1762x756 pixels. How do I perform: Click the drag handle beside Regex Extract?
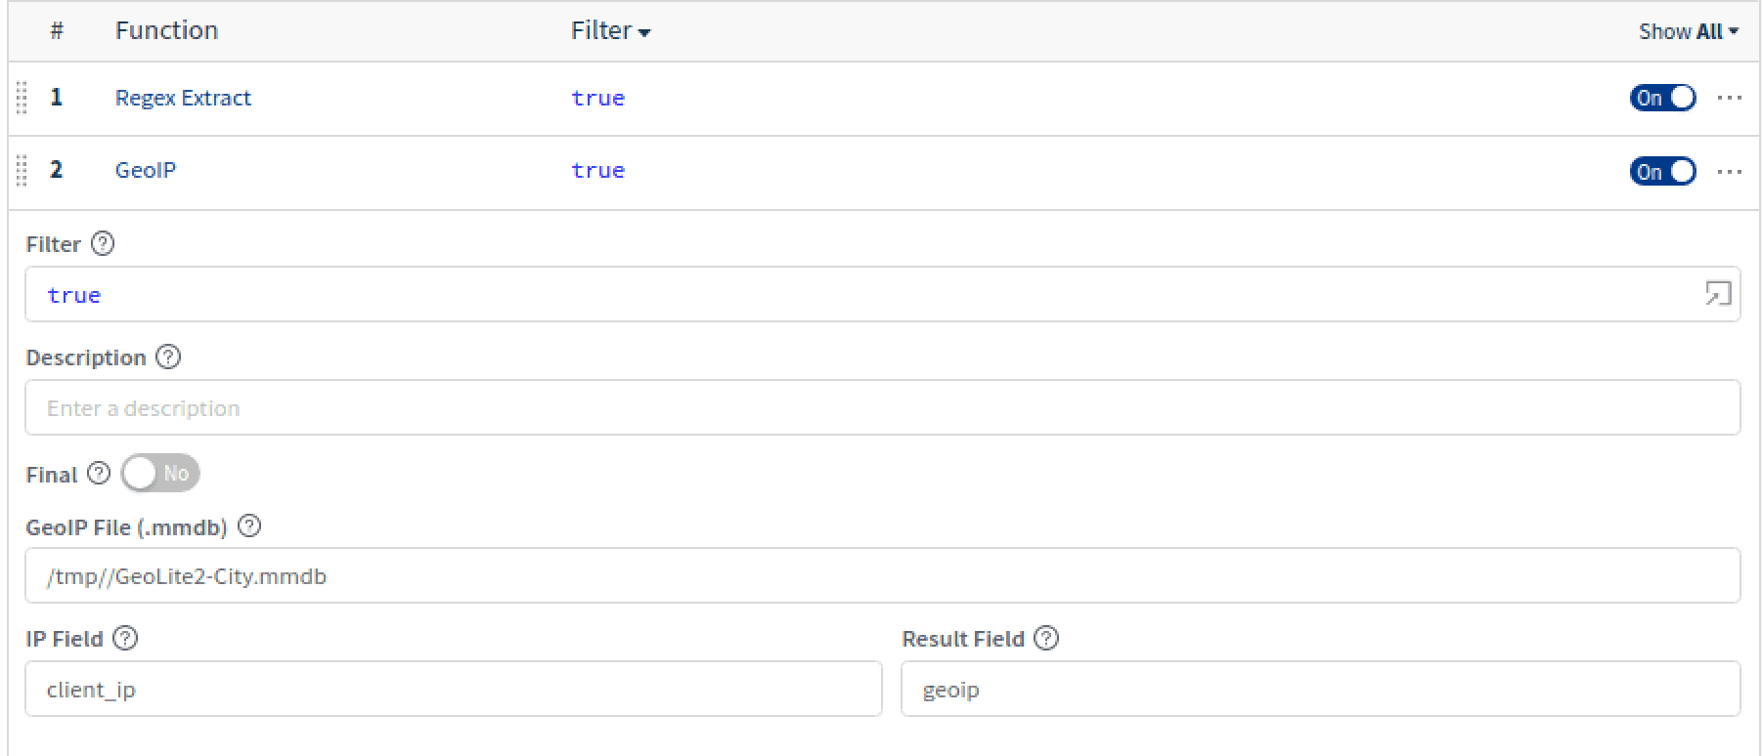click(21, 98)
